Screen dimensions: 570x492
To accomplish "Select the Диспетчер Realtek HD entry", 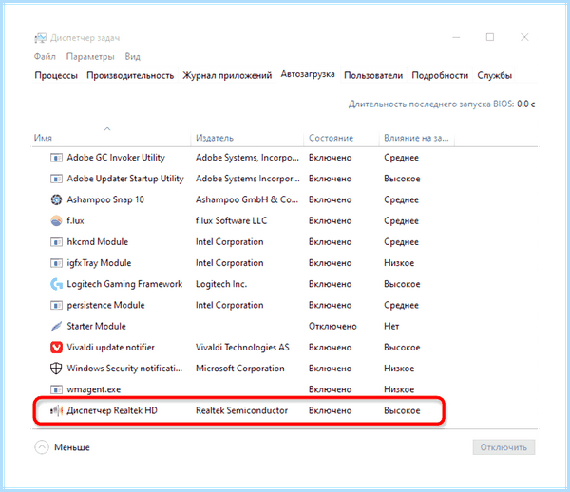I will 112,410.
